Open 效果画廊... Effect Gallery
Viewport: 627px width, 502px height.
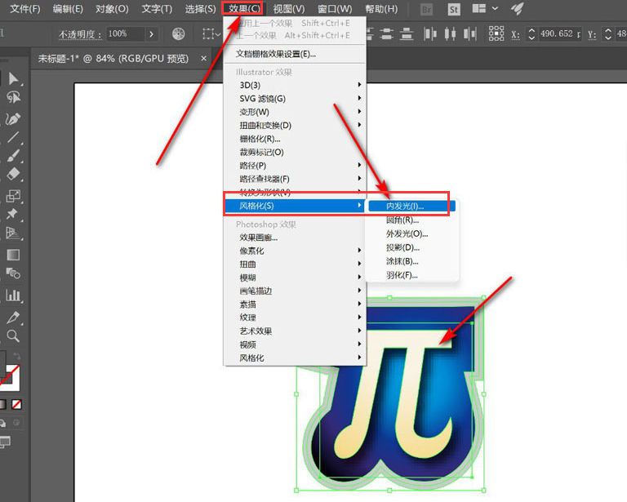[x=258, y=238]
